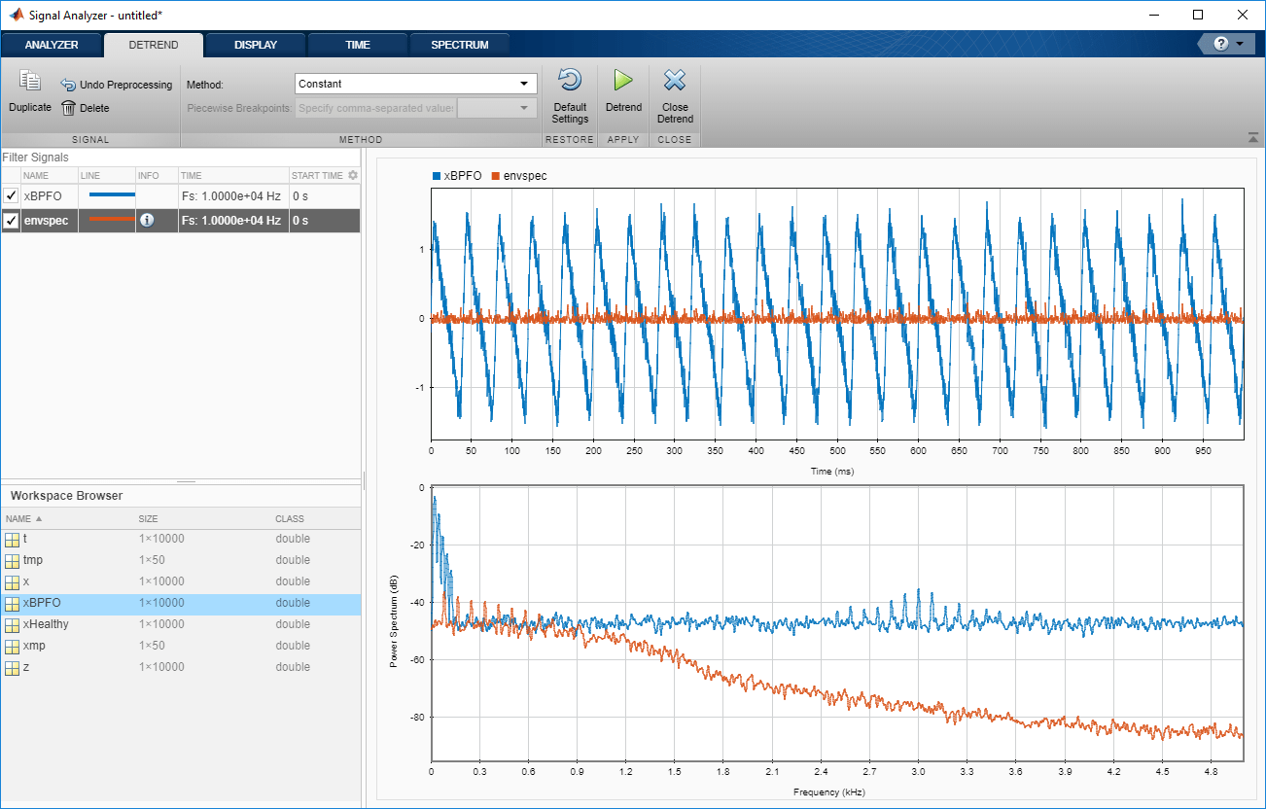The height and width of the screenshot is (809, 1266).
Task: Select xHealthy in the Workspace Browser
Action: pos(46,624)
